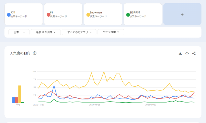The image size is (206, 123).
Task: Click the 25 y-axis value label
Action: (35, 95)
